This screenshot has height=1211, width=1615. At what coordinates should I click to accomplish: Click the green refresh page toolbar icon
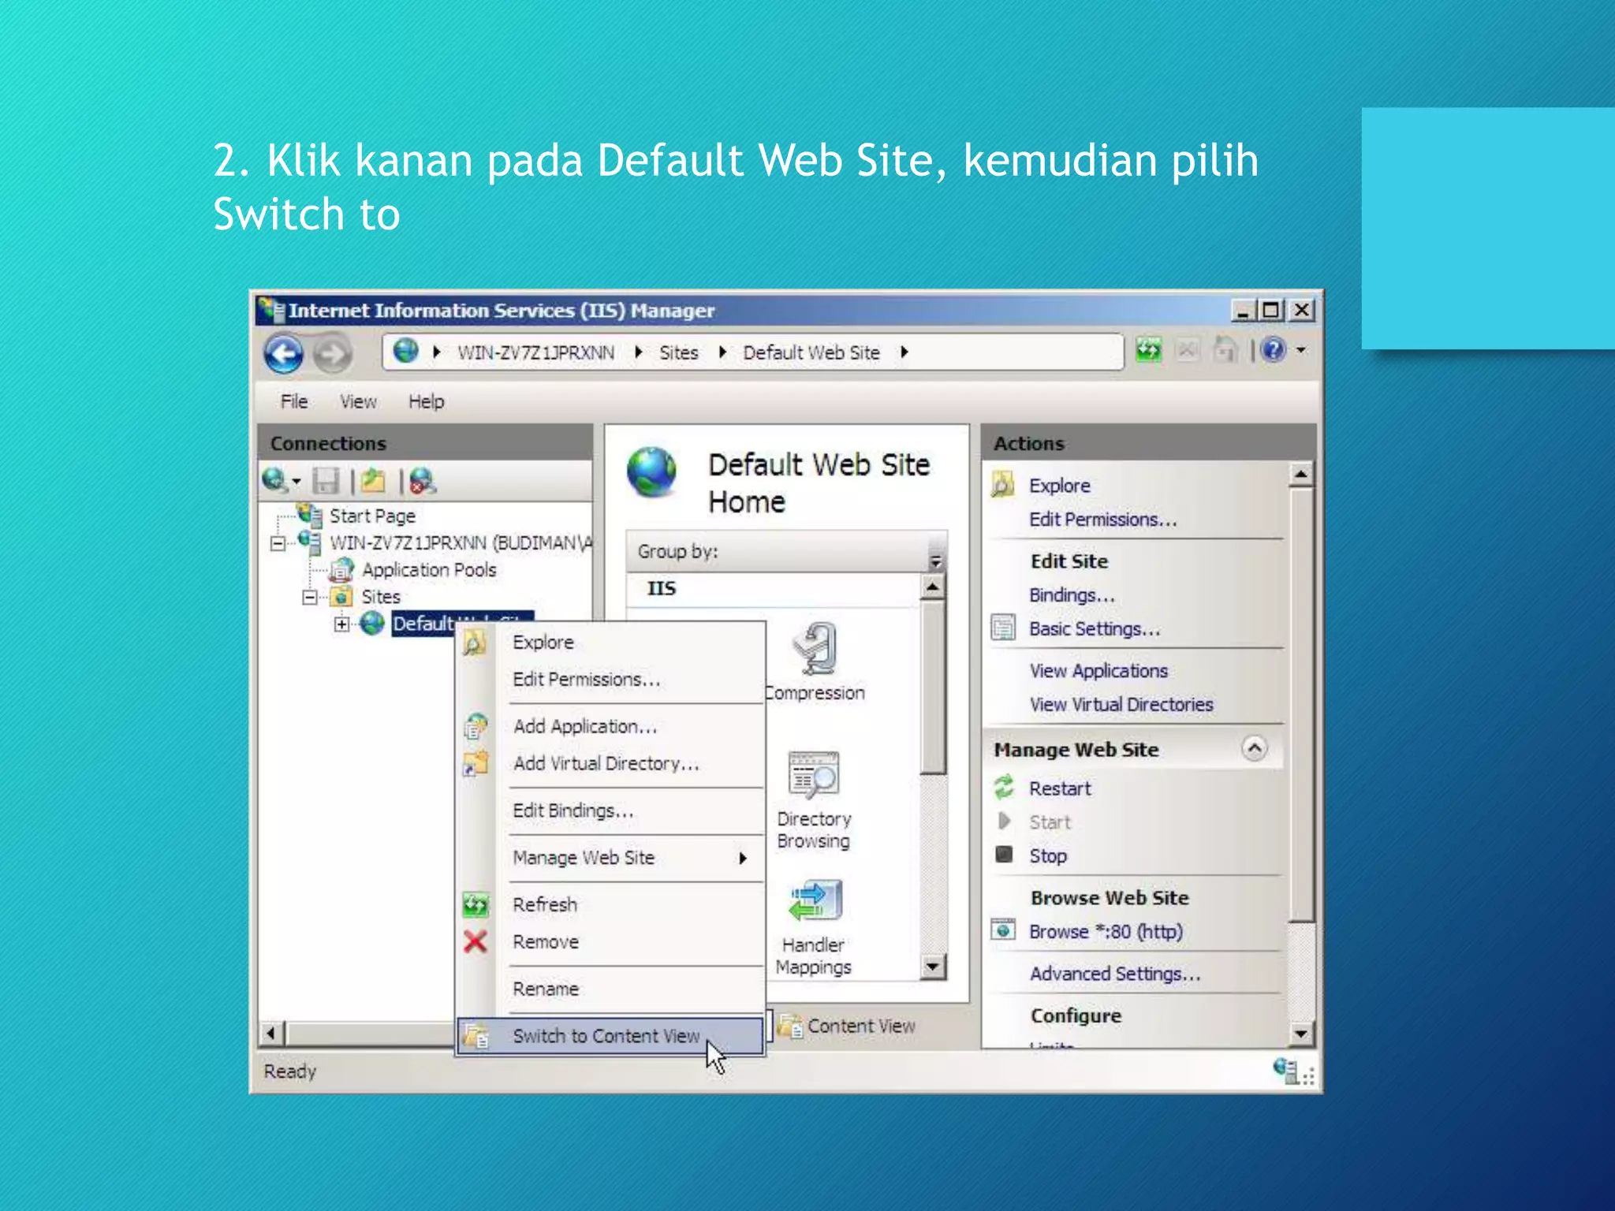(1148, 350)
